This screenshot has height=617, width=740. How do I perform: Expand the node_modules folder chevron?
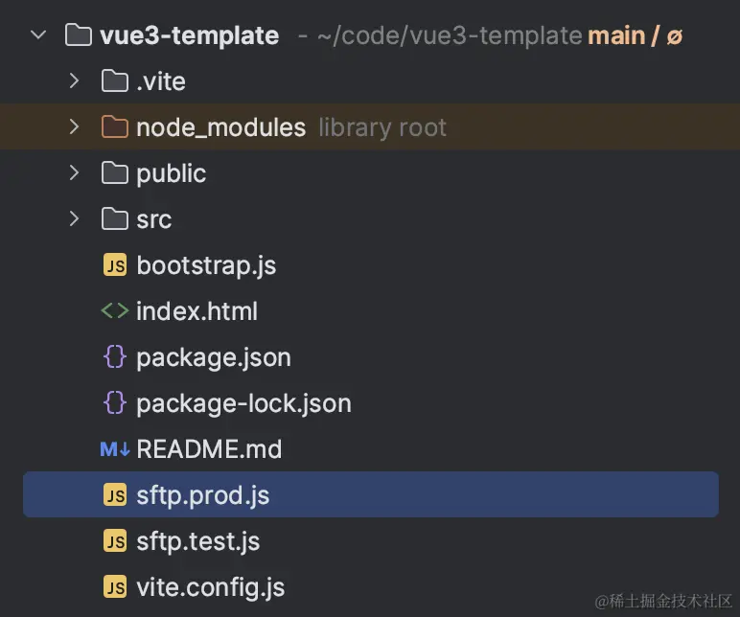tap(75, 128)
